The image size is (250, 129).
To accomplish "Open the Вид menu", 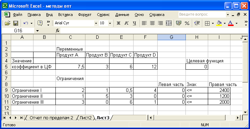I will pyautogui.click(x=50, y=15).
